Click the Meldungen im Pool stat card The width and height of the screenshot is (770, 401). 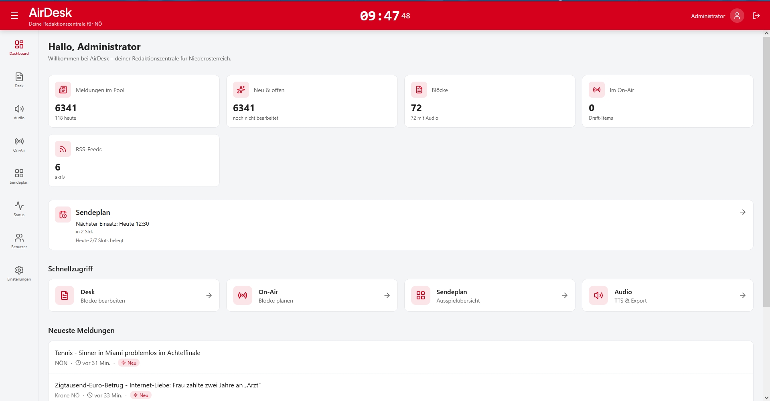134,101
